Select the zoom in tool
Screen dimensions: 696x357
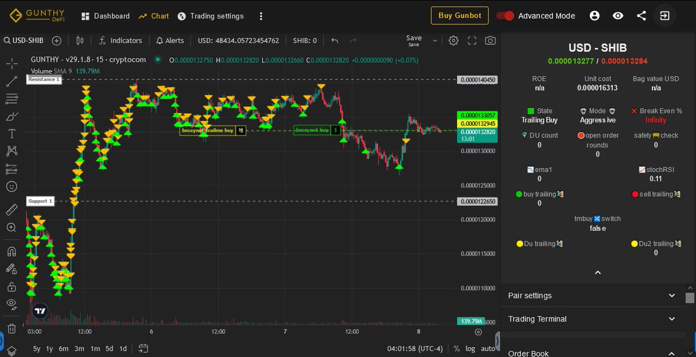point(11,227)
